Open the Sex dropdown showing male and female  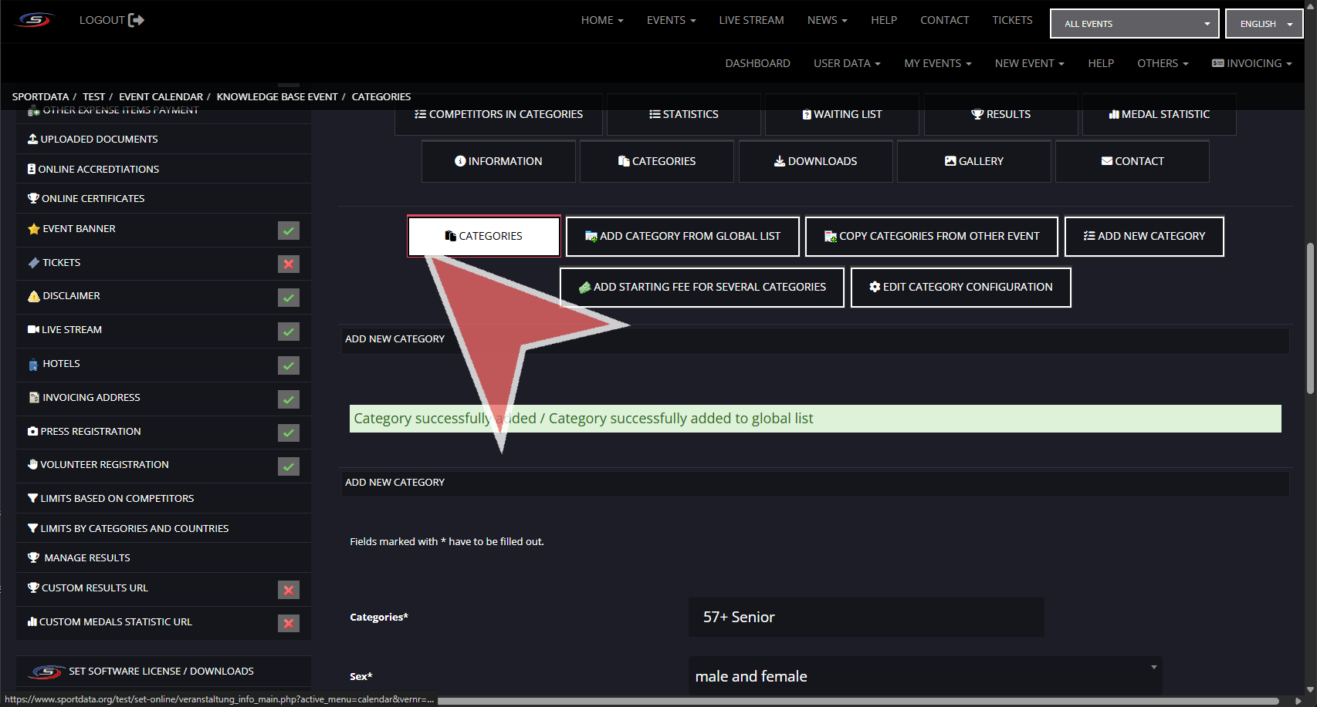pyautogui.click(x=925, y=676)
